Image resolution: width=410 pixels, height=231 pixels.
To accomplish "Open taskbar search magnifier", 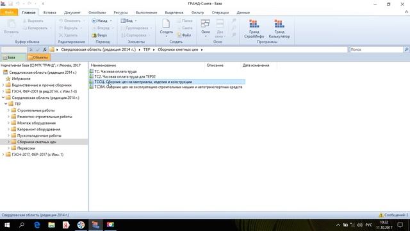I will click(x=22, y=225).
